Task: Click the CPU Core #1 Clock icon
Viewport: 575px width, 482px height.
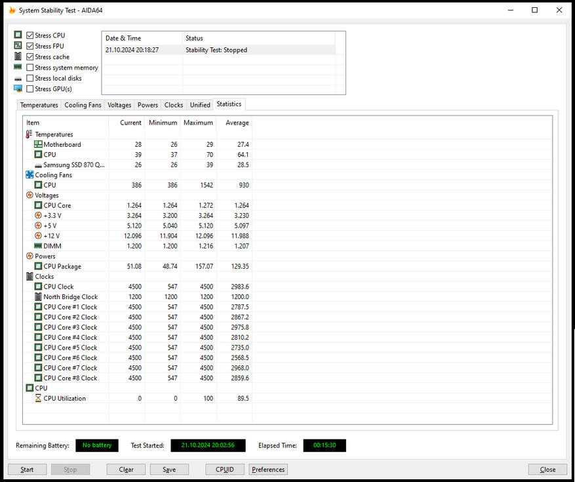Action: [x=38, y=307]
